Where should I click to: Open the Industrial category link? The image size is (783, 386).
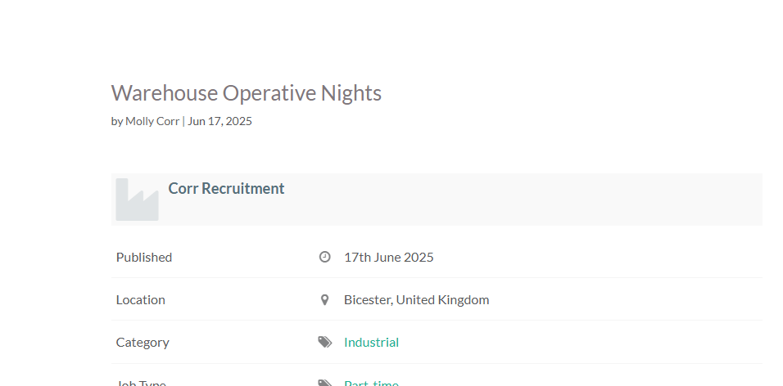coord(371,342)
